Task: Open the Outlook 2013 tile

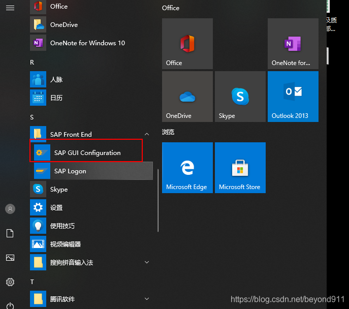Action: click(x=293, y=97)
